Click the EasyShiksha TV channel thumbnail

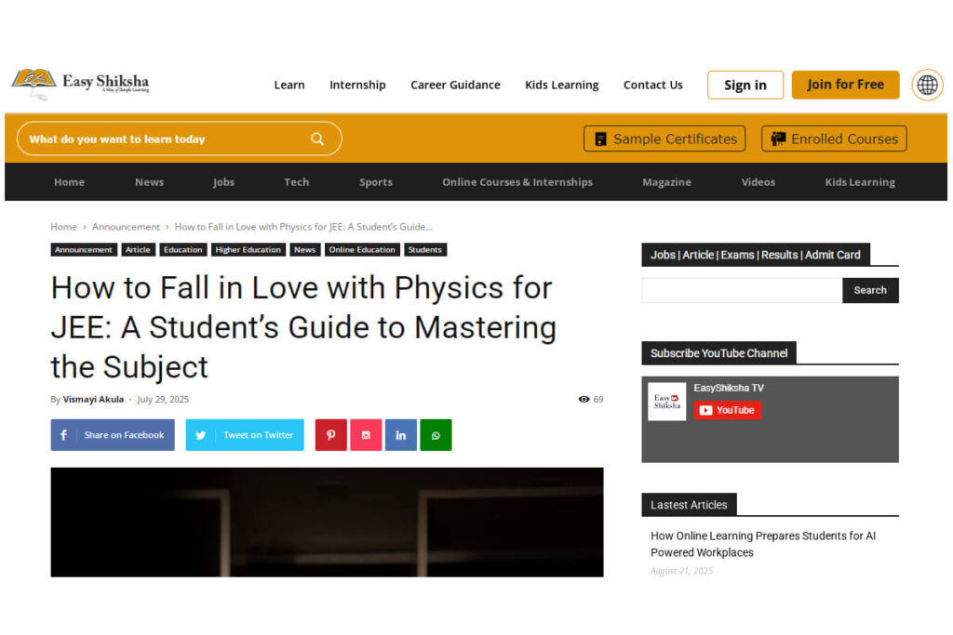click(x=666, y=402)
